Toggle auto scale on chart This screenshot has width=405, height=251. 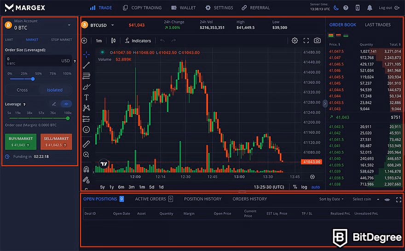pos(315,187)
